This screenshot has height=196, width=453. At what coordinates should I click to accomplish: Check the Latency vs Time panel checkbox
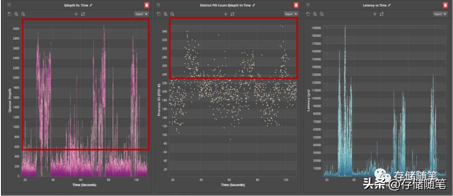[x=308, y=5]
